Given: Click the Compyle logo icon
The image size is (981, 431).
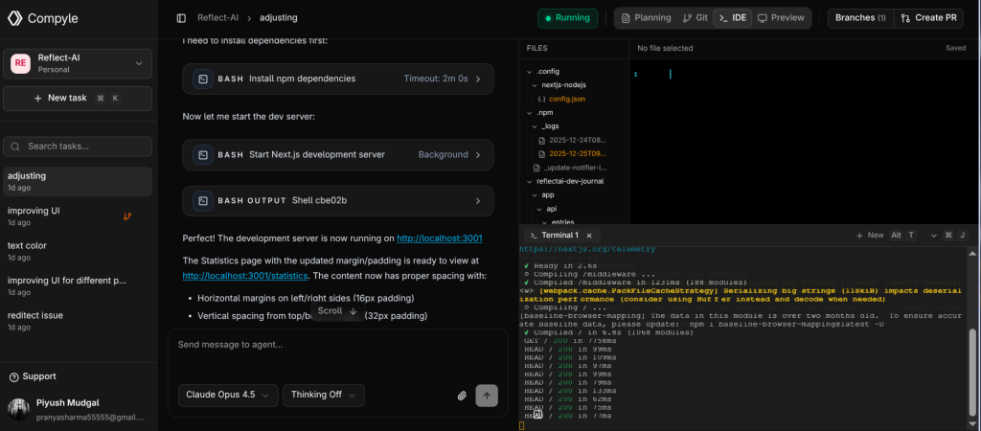Looking at the screenshot, I should 14,18.
